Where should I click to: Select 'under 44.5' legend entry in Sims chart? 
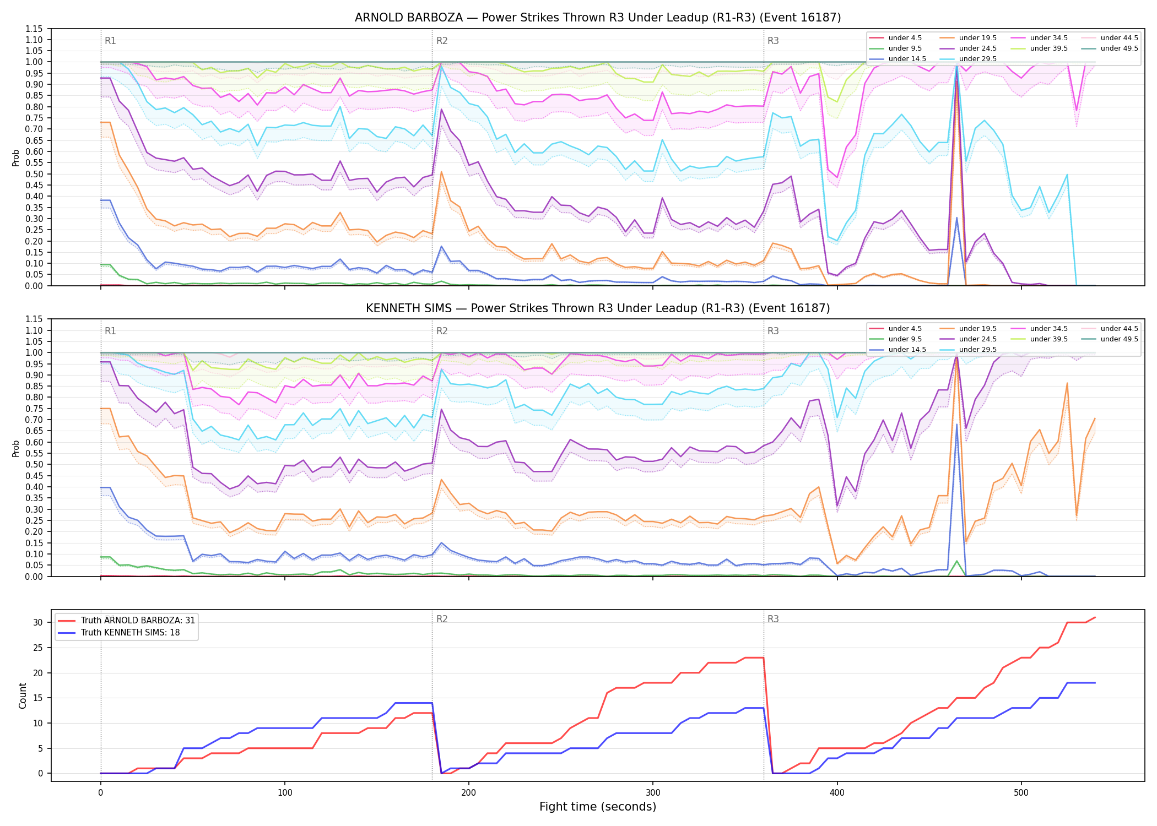1110,329
